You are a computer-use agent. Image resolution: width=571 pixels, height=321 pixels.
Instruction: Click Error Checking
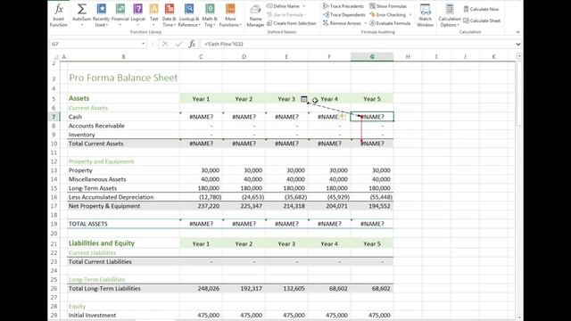pos(387,14)
